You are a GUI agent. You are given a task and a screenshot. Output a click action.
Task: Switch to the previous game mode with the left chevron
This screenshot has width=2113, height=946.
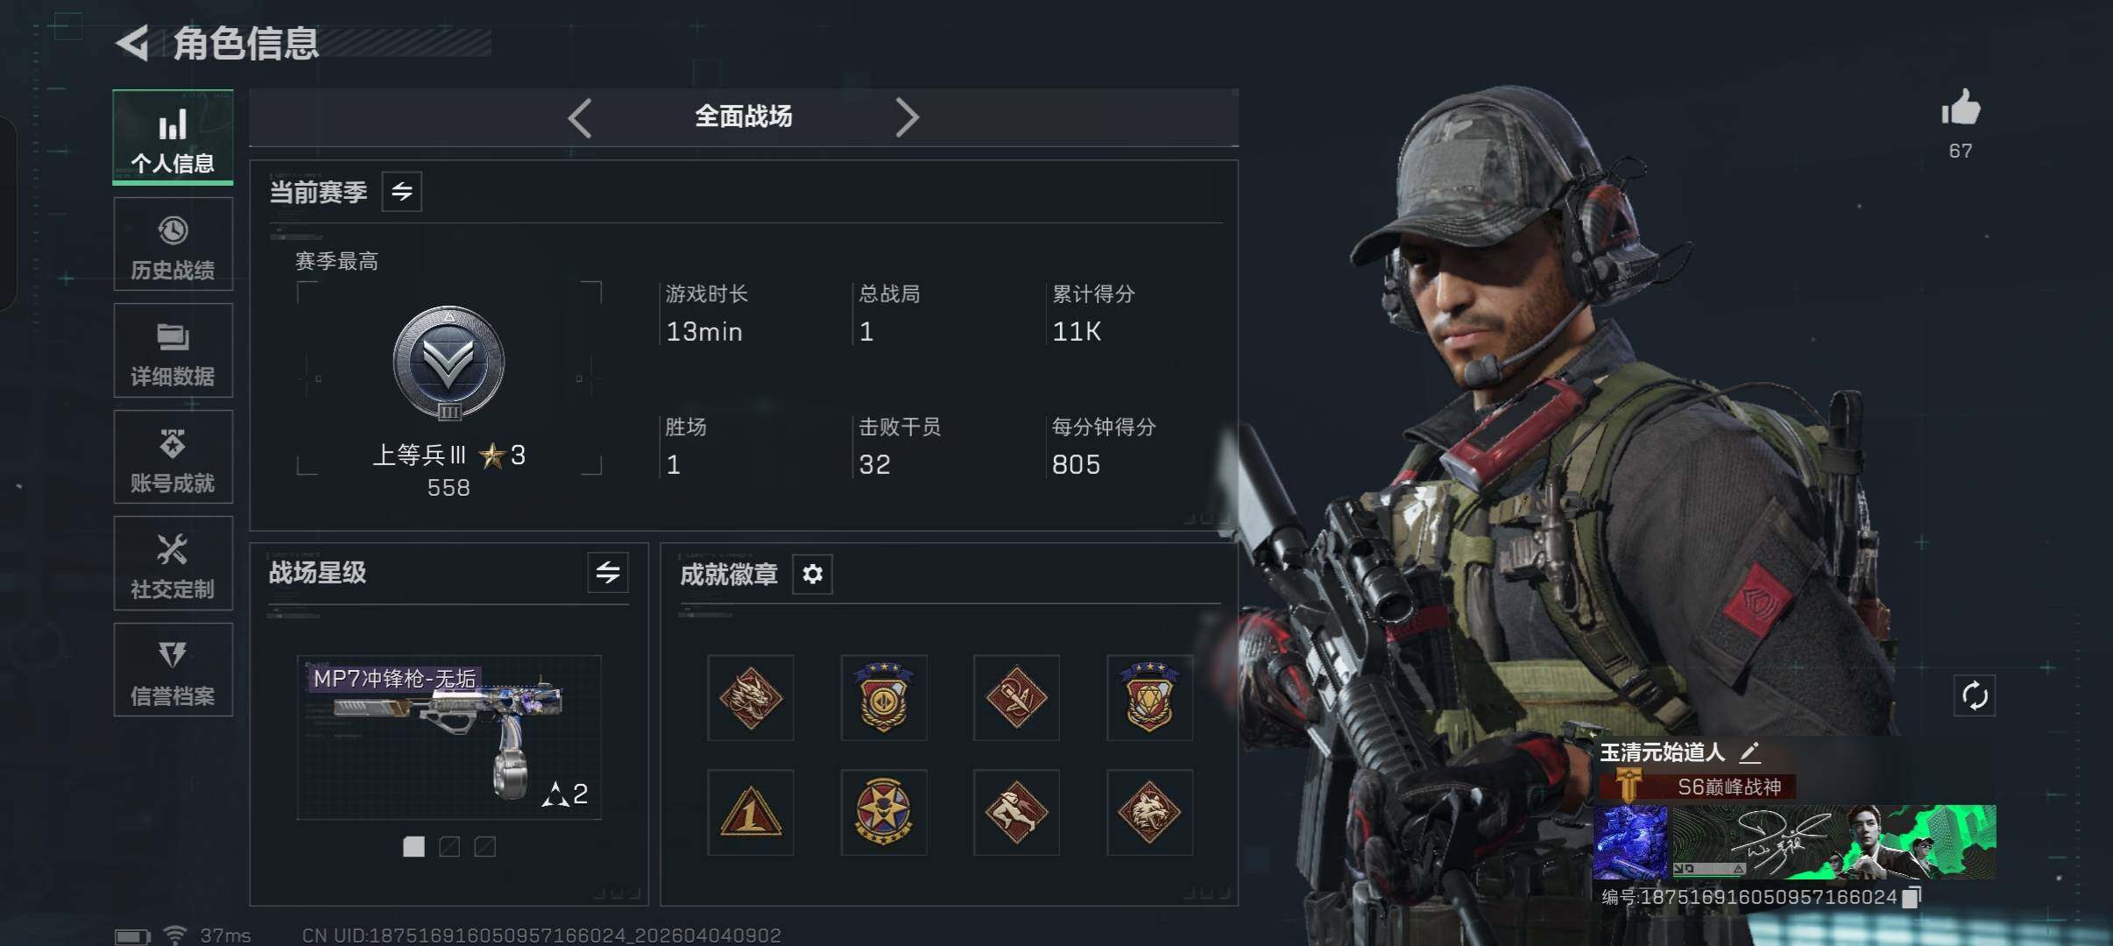click(580, 117)
